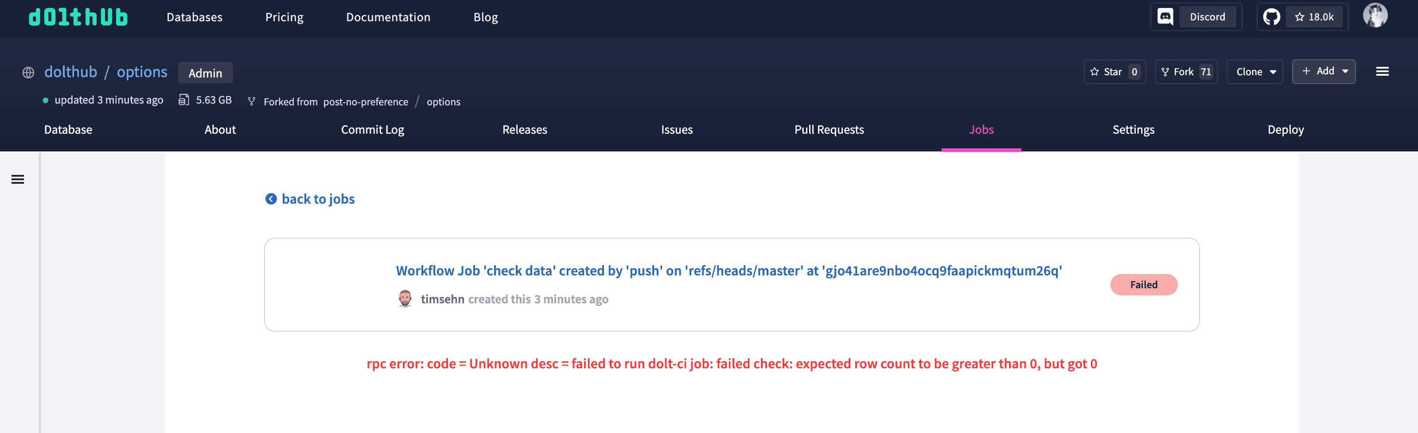Click timsehn's avatar icon
This screenshot has width=1418, height=433.
[405, 299]
